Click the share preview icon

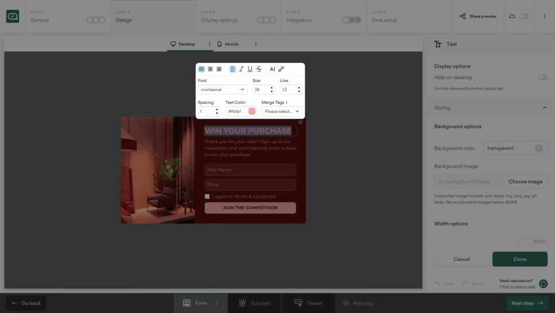pos(463,16)
